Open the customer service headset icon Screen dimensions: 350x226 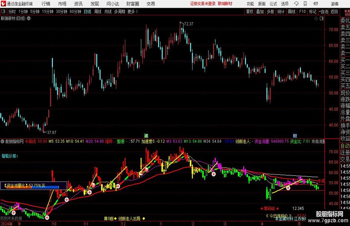(296, 4)
